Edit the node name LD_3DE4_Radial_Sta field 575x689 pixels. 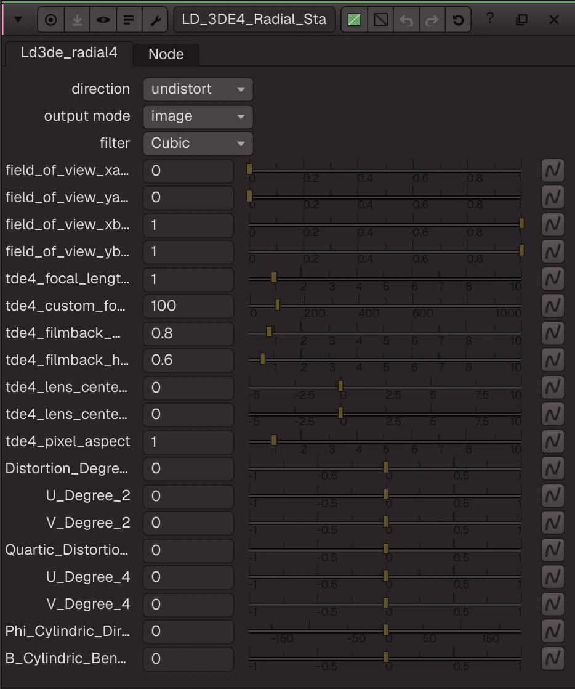(254, 20)
